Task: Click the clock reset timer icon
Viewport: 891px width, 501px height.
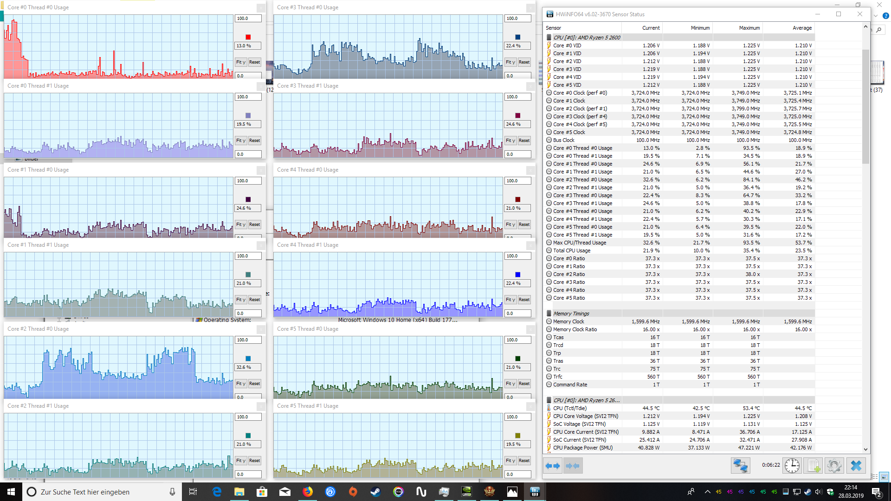Action: point(792,465)
